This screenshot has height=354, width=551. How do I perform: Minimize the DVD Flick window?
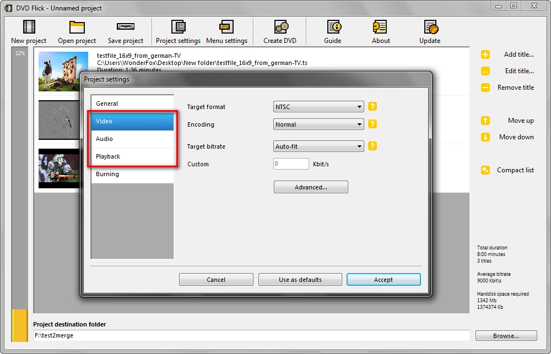498,6
